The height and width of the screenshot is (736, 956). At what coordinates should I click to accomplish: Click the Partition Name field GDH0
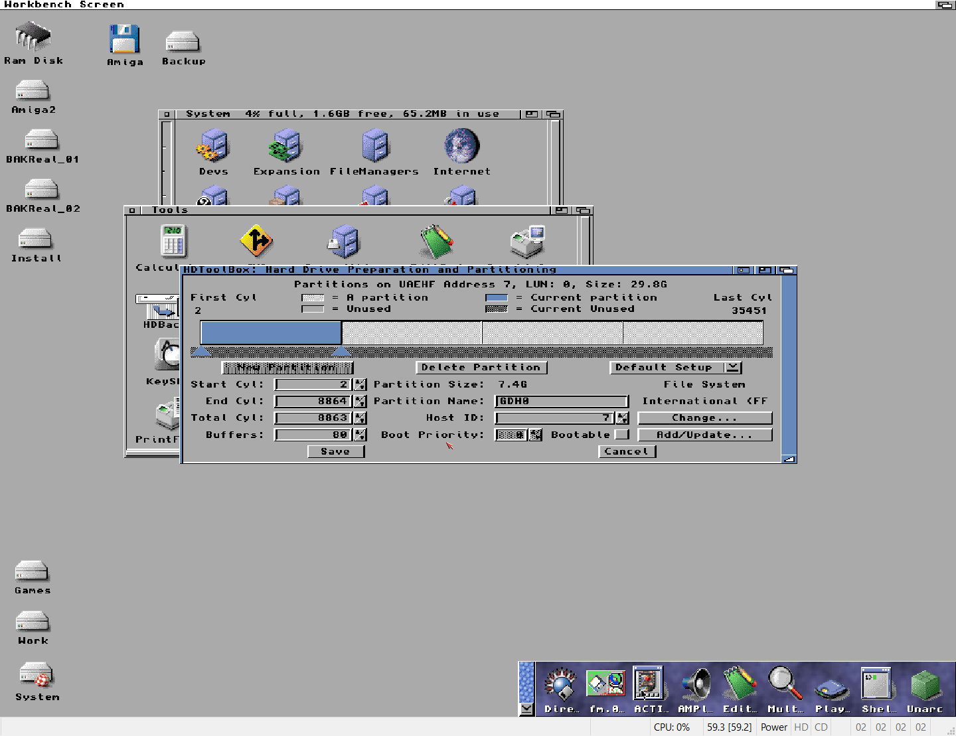click(x=562, y=401)
